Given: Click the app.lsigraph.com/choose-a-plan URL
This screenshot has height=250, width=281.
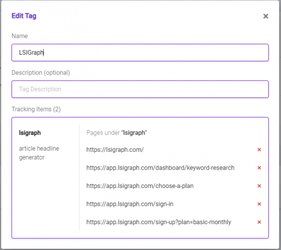Looking at the screenshot, I should (140, 186).
